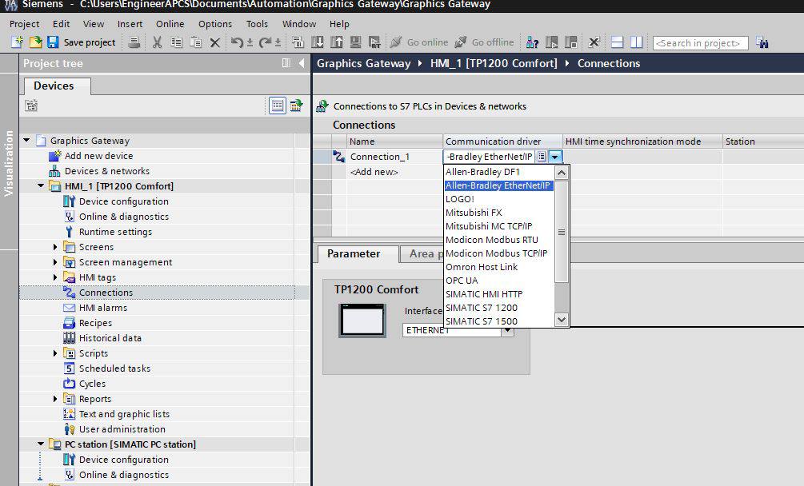Click the driver list scroll-down arrow
Image resolution: width=804 pixels, height=486 pixels.
(x=562, y=320)
